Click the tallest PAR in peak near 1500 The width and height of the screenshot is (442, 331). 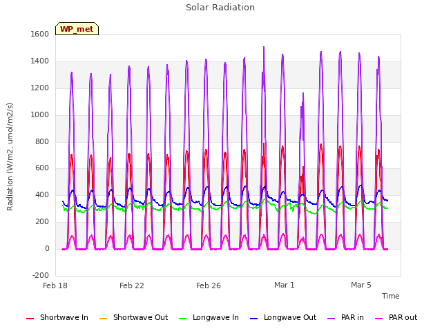[264, 48]
